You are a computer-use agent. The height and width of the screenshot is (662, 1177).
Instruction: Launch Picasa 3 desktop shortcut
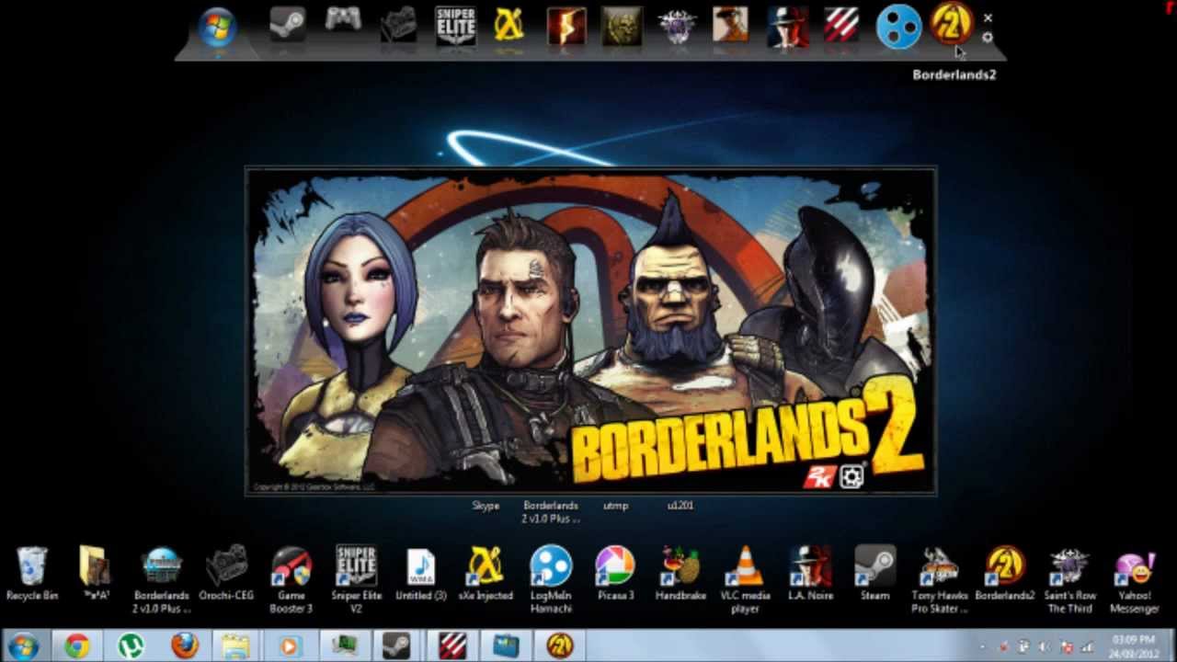coord(615,574)
